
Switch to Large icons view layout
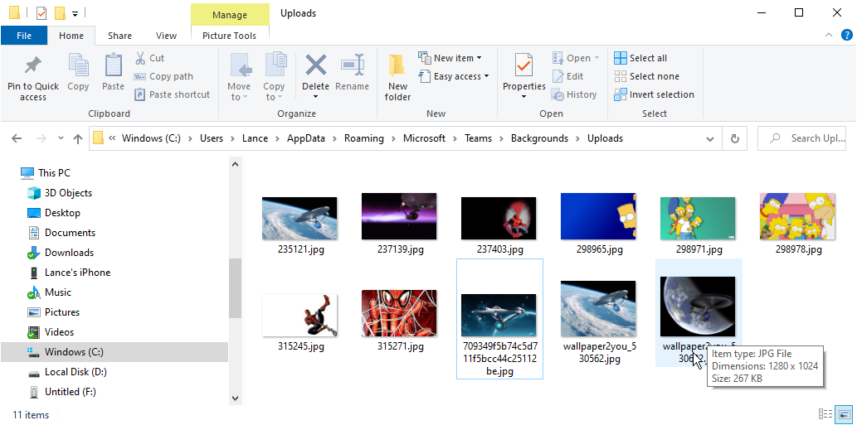pyautogui.click(x=845, y=414)
